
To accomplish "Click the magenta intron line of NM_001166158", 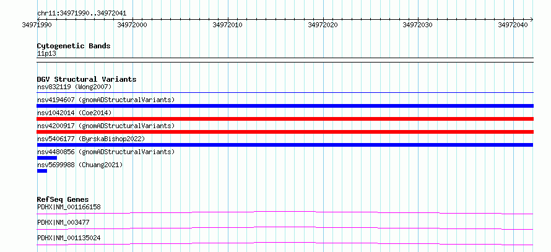I will [x=285, y=212].
